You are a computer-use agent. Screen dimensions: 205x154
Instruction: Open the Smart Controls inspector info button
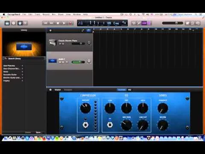pos(50,90)
